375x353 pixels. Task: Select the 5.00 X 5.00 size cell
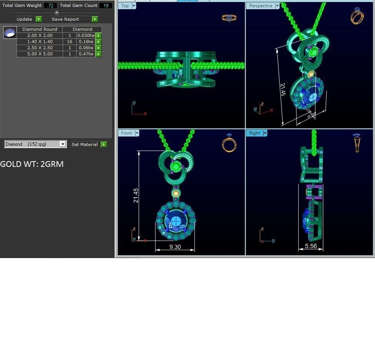coord(40,54)
